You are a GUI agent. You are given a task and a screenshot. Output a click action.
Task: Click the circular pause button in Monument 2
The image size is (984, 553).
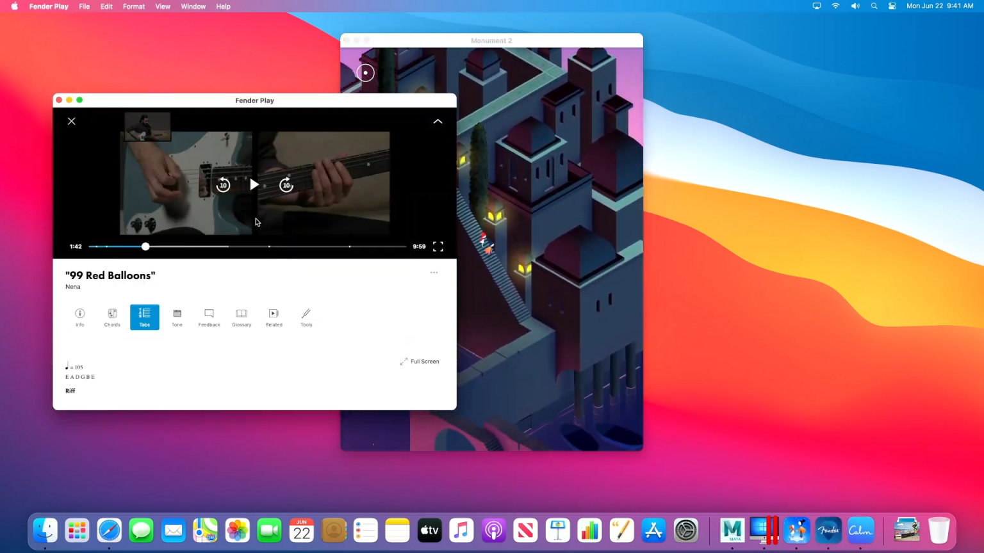tap(365, 73)
